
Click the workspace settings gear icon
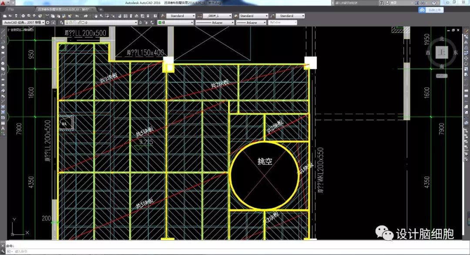point(48,22)
